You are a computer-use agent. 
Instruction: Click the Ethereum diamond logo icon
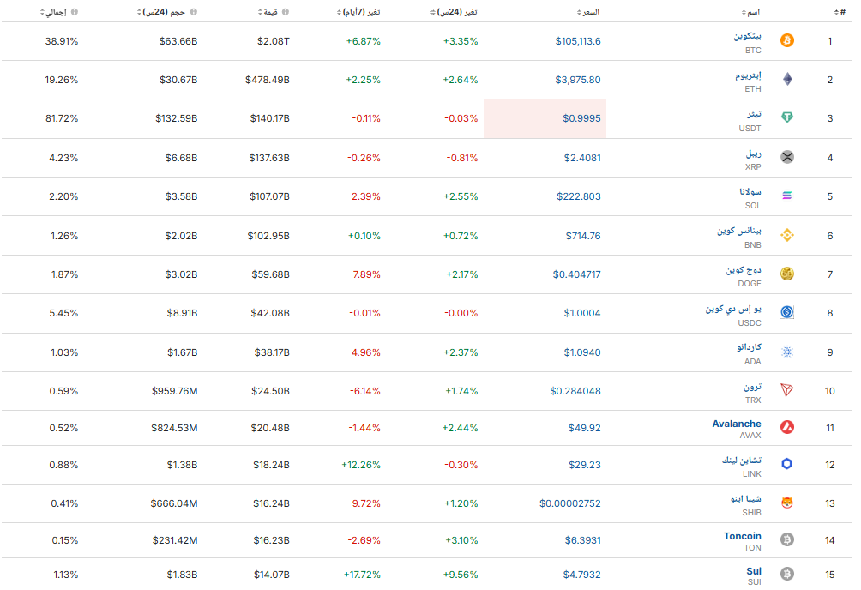[x=786, y=80]
